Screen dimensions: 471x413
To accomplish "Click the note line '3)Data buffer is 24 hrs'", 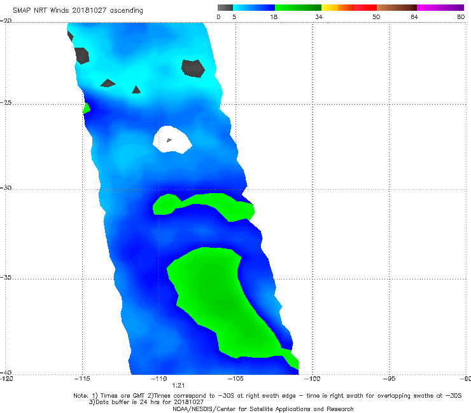I will pos(146,402).
